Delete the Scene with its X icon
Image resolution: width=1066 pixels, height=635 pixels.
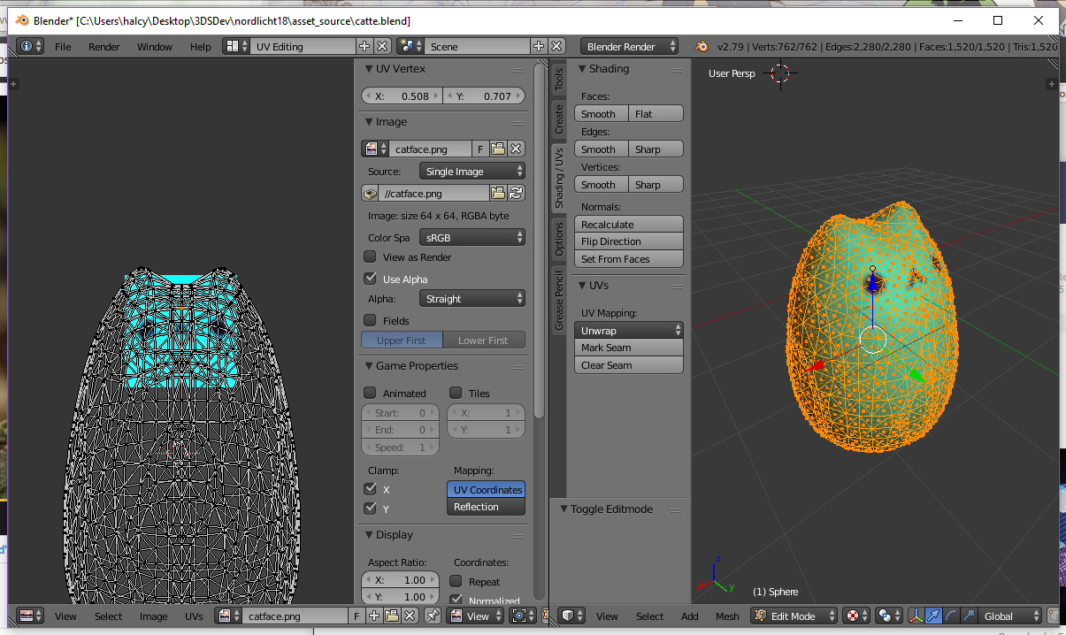click(x=556, y=46)
